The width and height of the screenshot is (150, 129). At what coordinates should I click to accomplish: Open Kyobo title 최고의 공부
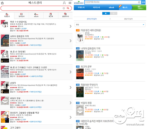(x=86, y=67)
